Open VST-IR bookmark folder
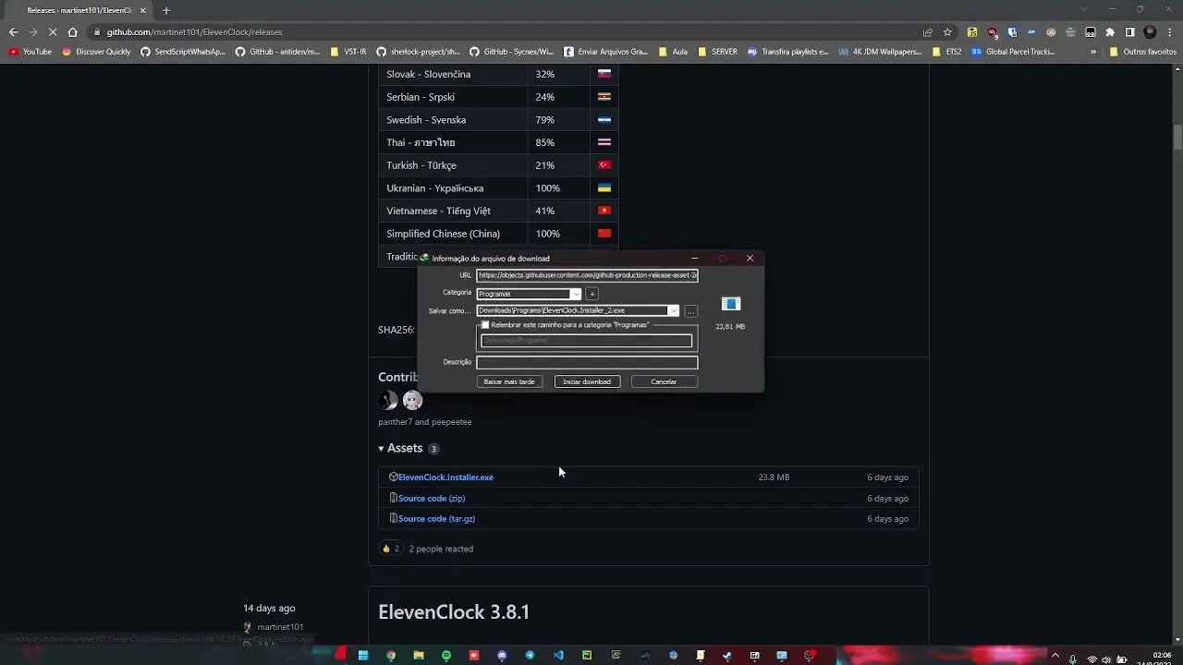1183x665 pixels. [x=348, y=52]
